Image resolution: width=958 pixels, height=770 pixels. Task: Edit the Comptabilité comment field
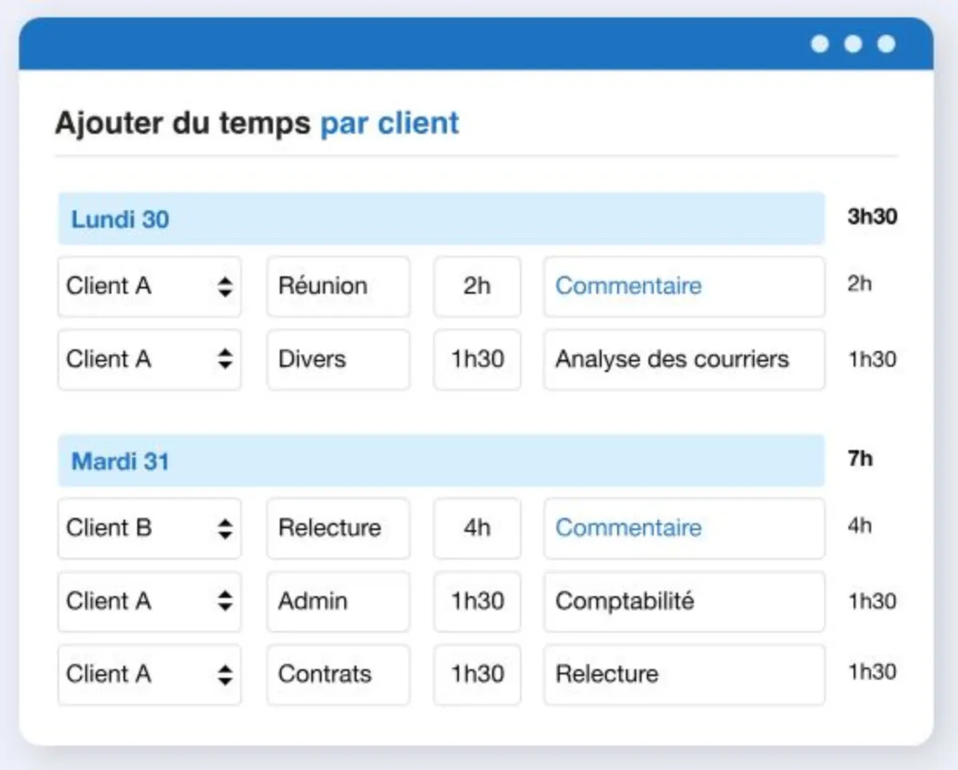click(x=683, y=602)
